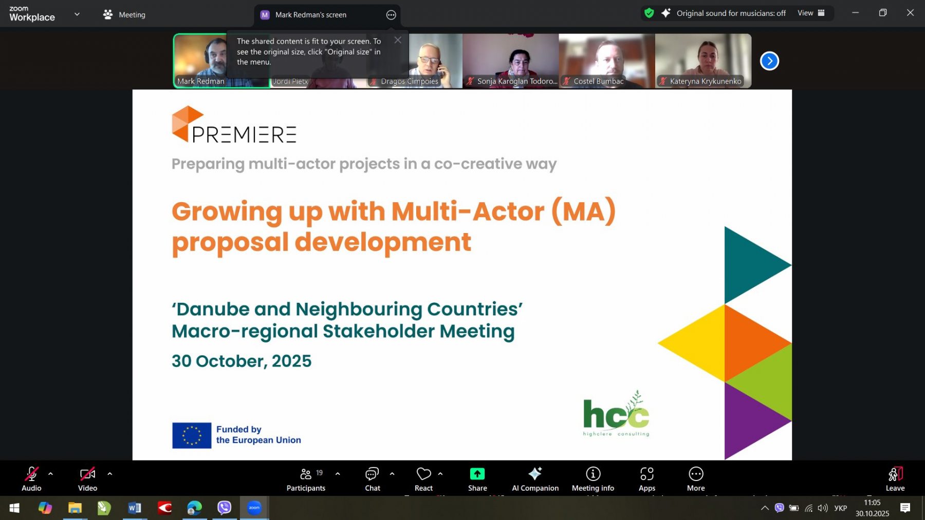This screenshot has height=520, width=925.
Task: Unmute the microphone with Audio button
Action: (x=31, y=479)
